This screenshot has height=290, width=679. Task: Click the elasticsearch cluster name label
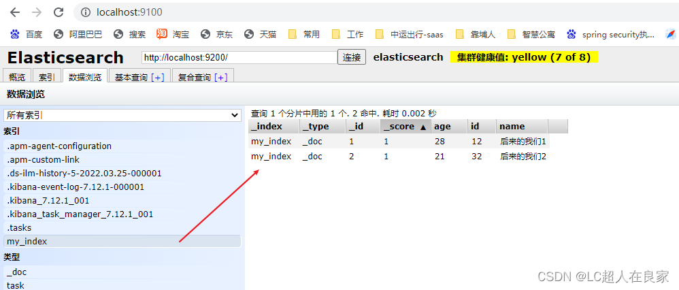(x=408, y=57)
